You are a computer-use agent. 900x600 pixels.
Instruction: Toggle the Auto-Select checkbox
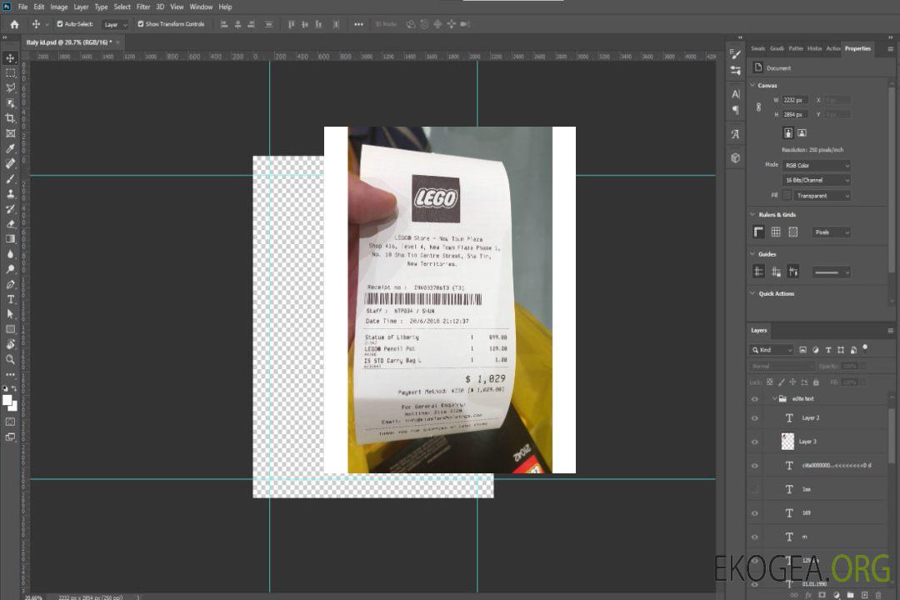(x=60, y=24)
